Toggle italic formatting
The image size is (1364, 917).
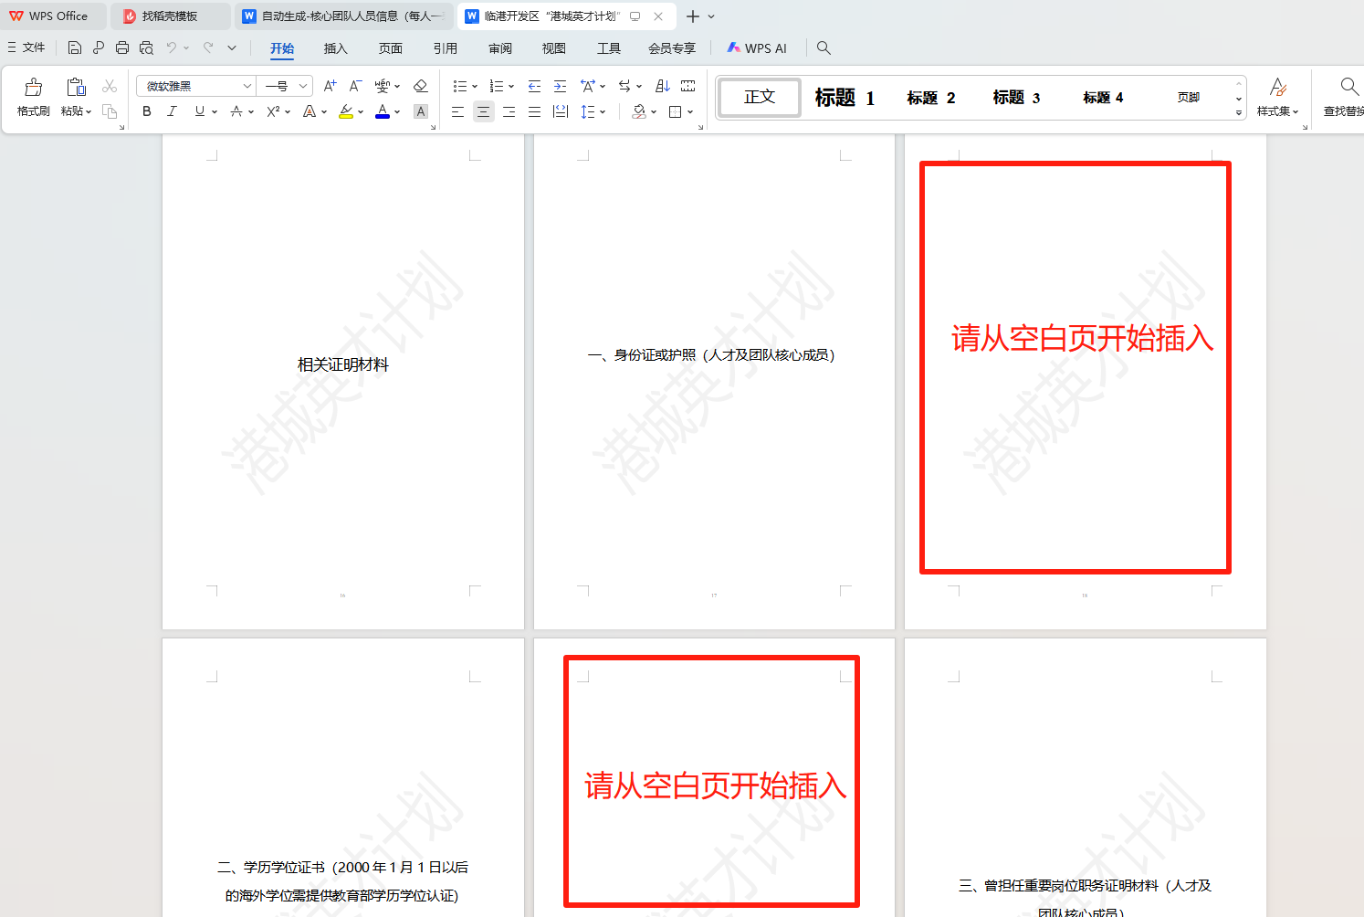pos(172,111)
